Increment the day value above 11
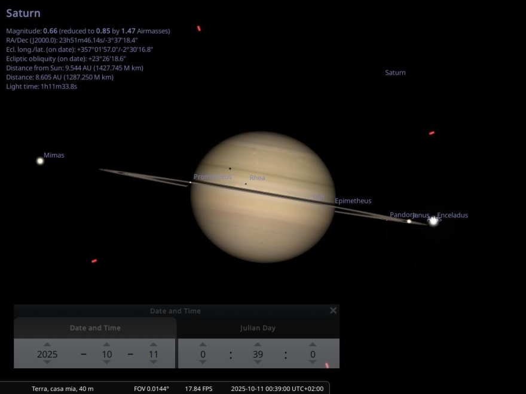526x394 pixels. pyautogui.click(x=154, y=344)
